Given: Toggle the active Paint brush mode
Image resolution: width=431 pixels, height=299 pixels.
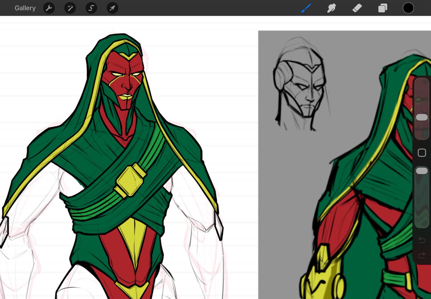Looking at the screenshot, I should (x=306, y=8).
